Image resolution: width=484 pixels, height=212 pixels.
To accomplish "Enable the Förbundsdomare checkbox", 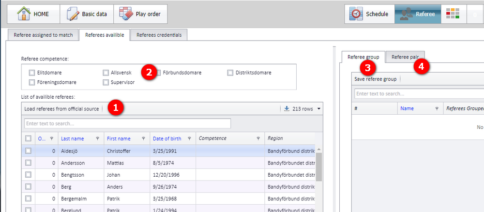I will 158,73.
